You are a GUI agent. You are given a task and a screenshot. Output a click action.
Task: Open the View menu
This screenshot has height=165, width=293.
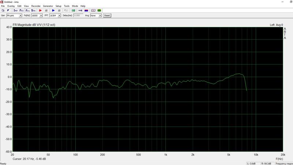[x=26, y=6]
